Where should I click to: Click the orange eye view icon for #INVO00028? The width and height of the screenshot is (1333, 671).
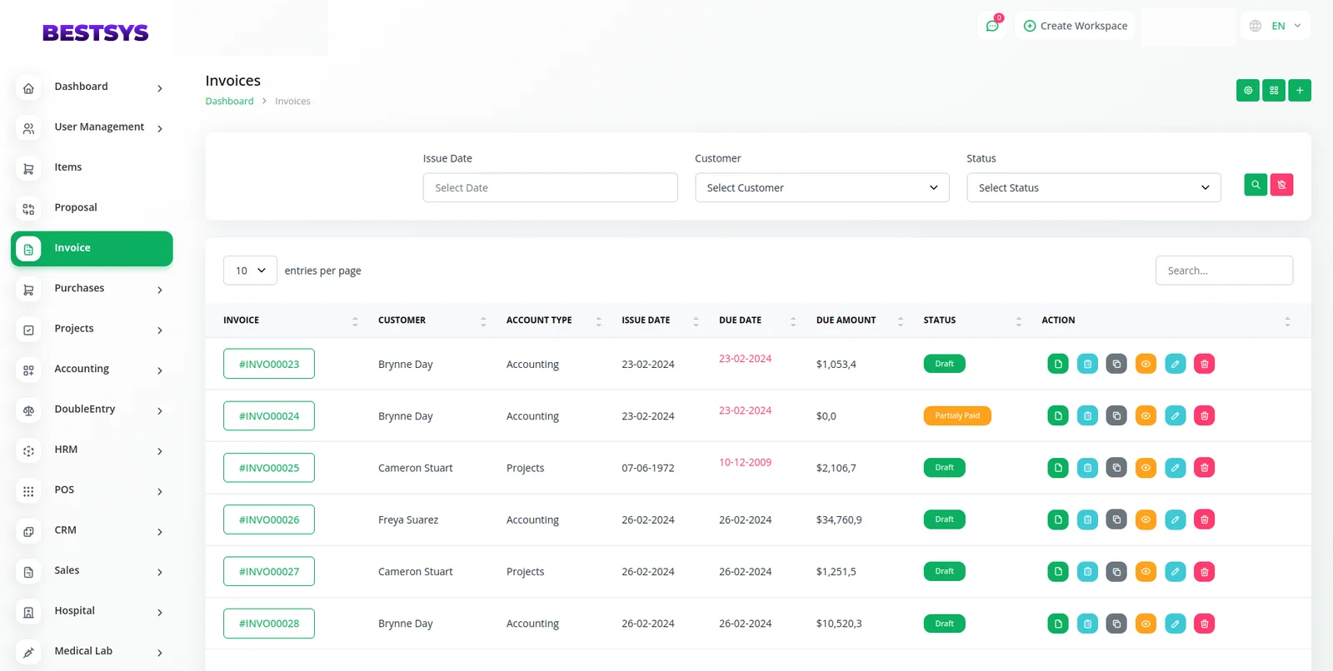1146,624
